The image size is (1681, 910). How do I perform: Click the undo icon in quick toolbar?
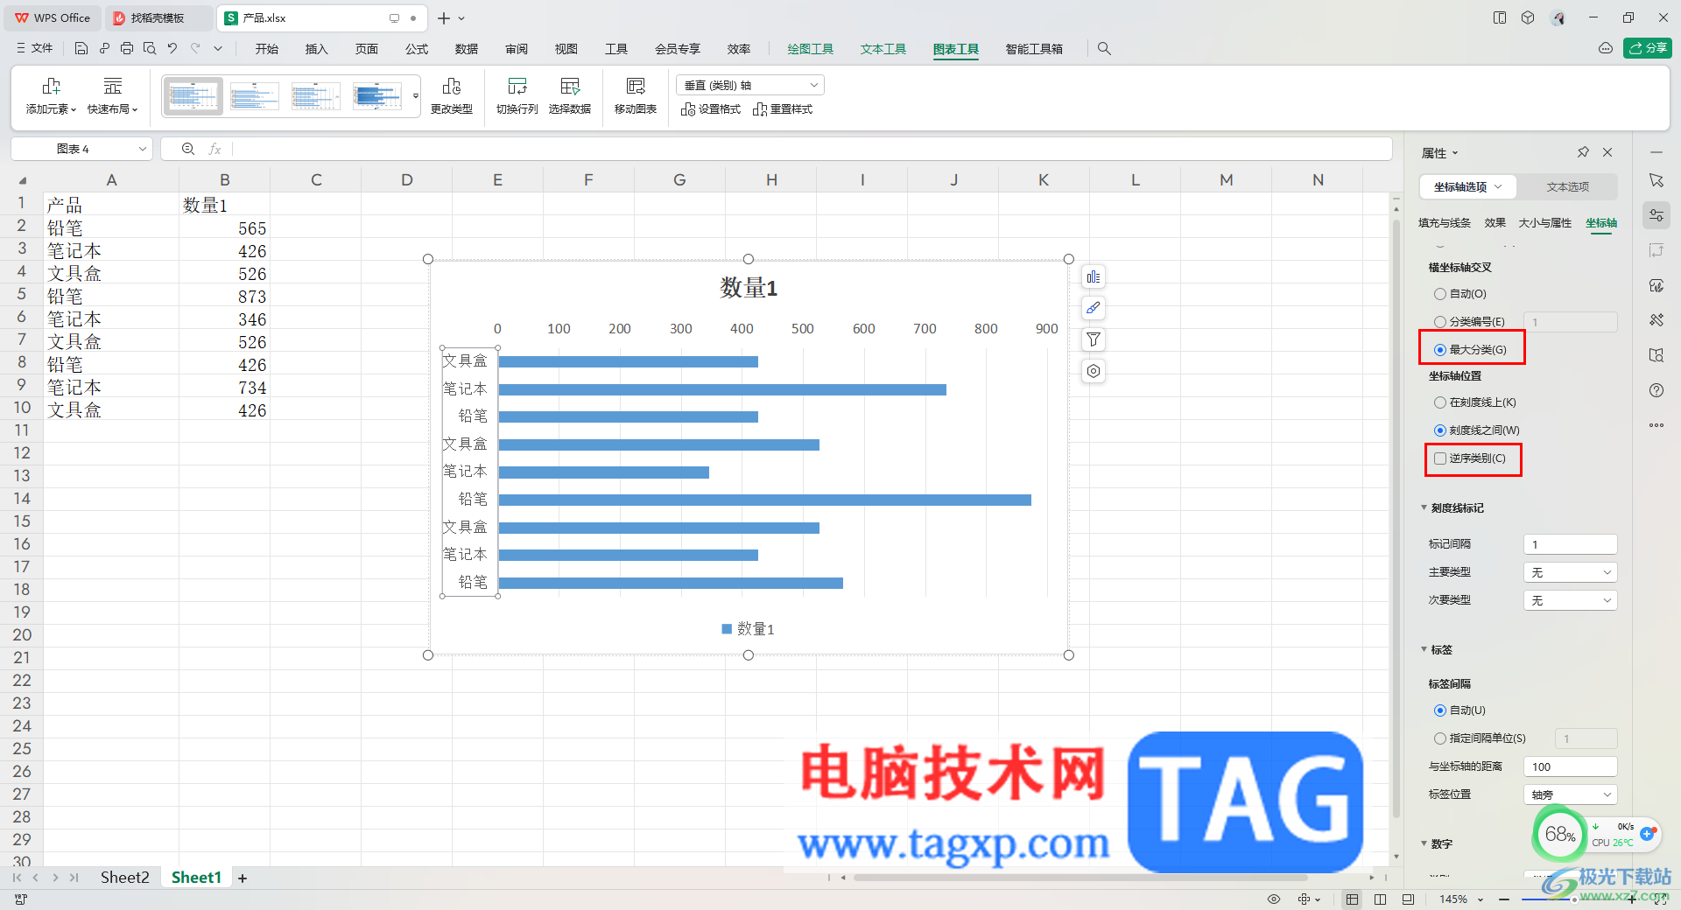(x=172, y=49)
